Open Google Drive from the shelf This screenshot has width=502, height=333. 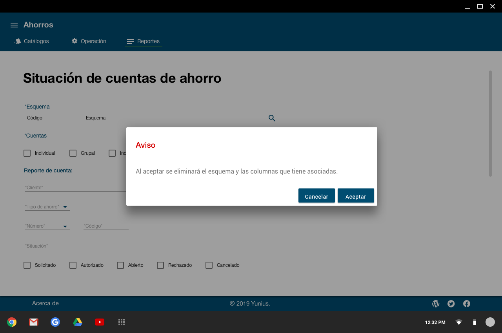[78, 322]
